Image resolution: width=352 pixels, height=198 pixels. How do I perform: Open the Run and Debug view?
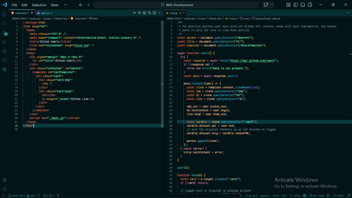pos(4,42)
